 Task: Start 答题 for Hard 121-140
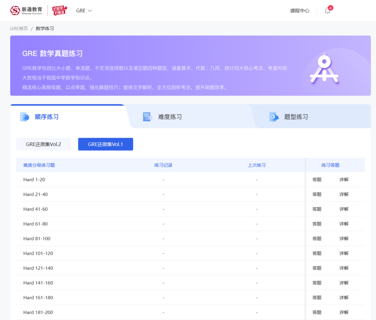tap(317, 268)
